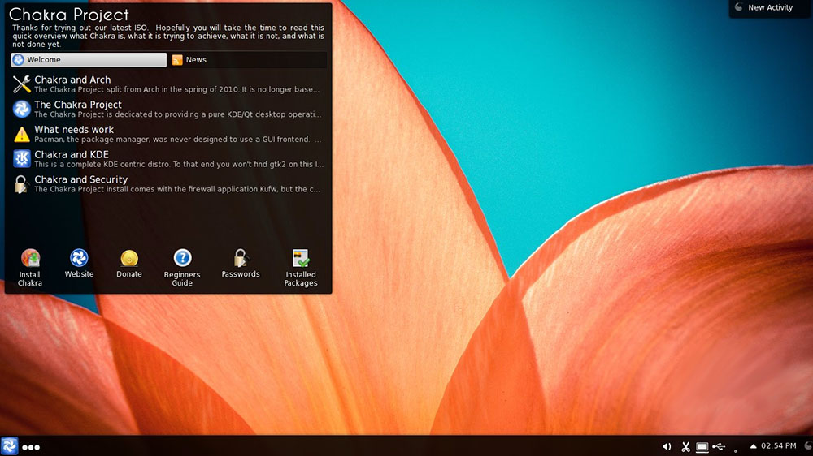Open the Klipper scissors clipboard icon

(685, 446)
